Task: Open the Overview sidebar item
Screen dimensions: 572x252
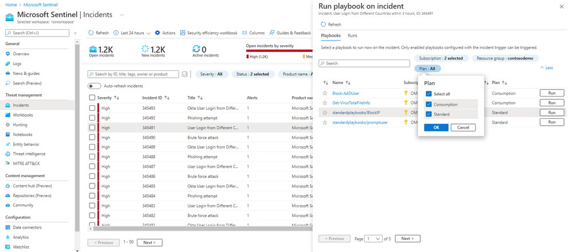Action: [21, 54]
